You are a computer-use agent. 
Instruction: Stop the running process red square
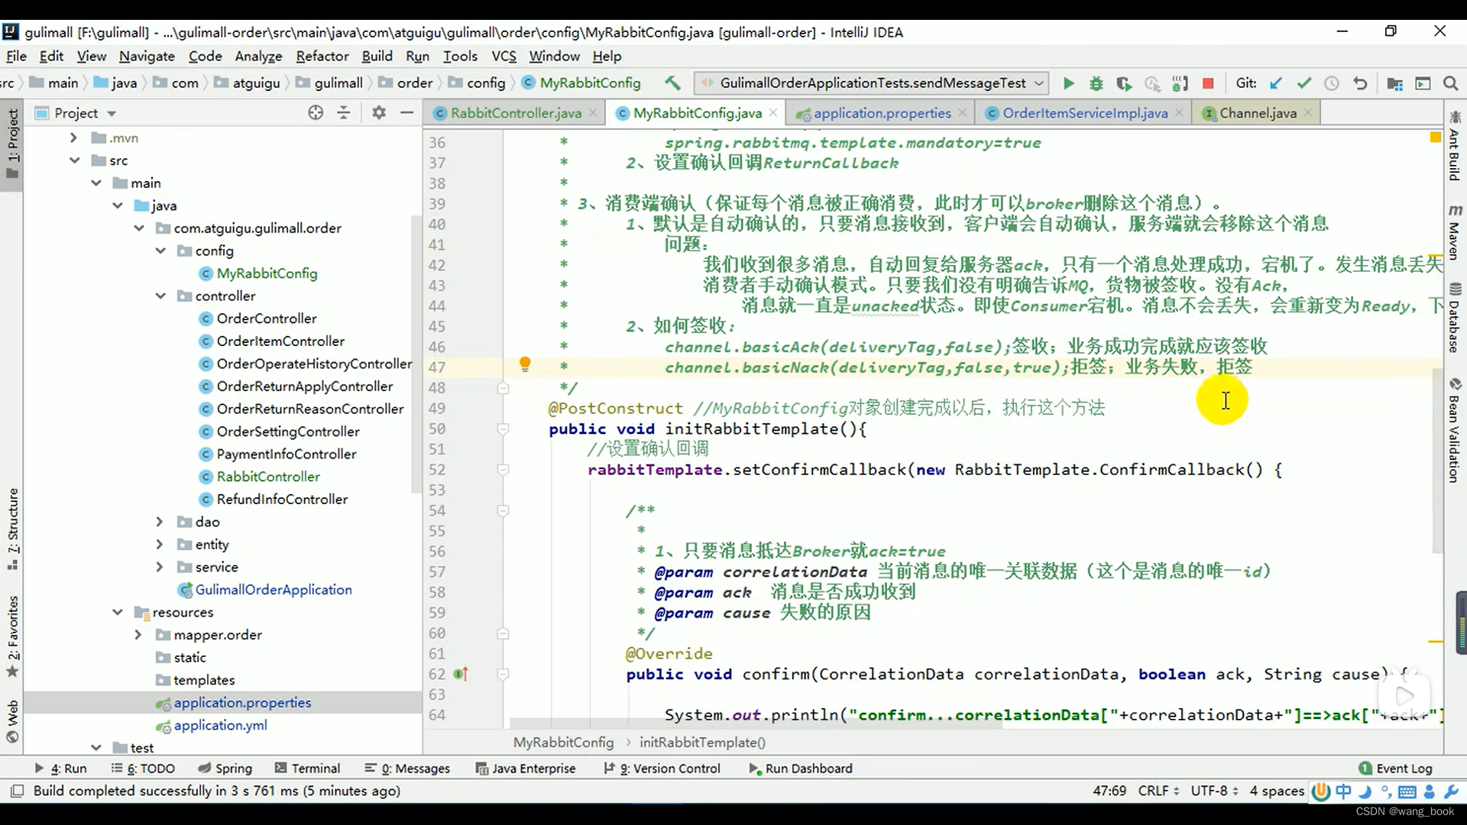(1208, 83)
